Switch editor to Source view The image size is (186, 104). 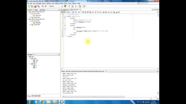(63, 12)
